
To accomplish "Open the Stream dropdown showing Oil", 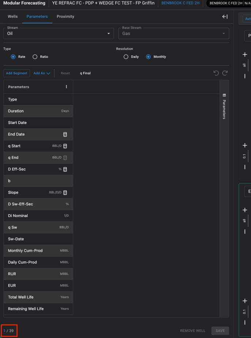I will point(59,33).
